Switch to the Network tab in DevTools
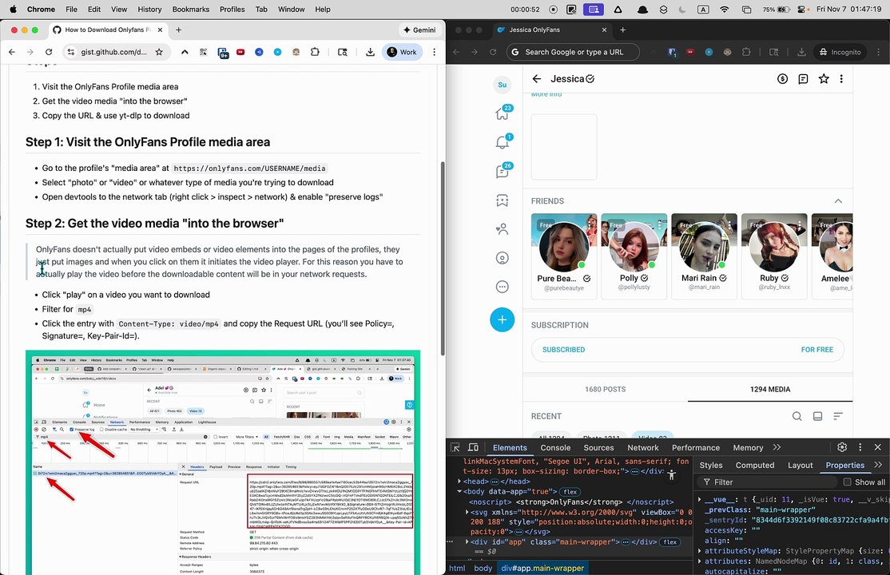This screenshot has width=890, height=575. click(642, 447)
